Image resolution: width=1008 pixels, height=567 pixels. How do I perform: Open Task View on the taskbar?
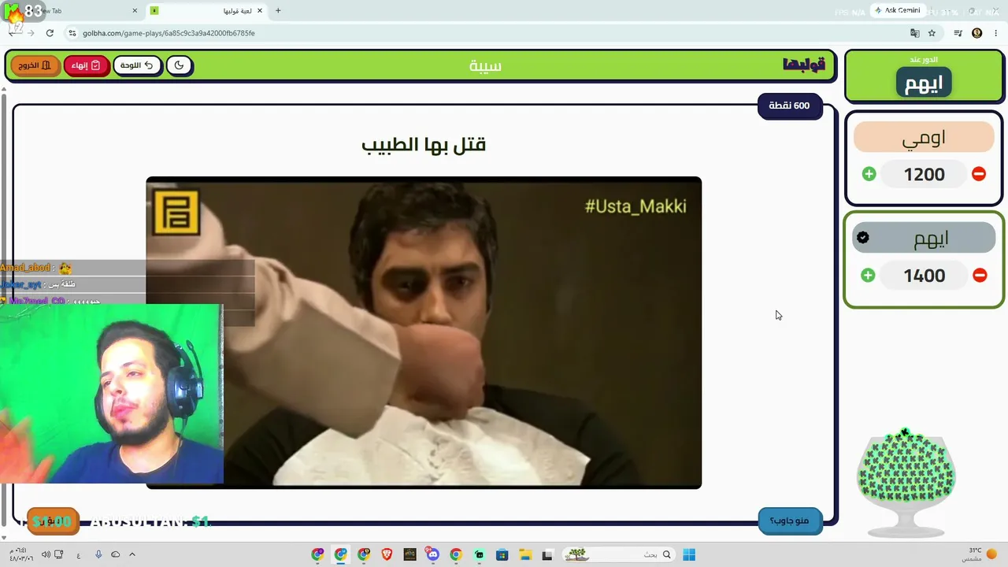pyautogui.click(x=547, y=554)
